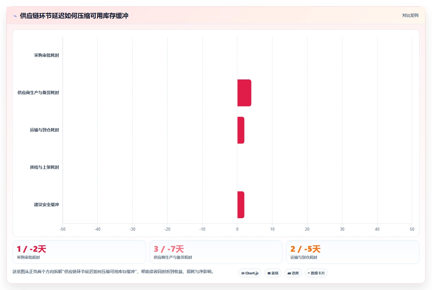The width and height of the screenshot is (432, 290).
Task: Click the -10 tick on the x-axis
Action: click(202, 229)
